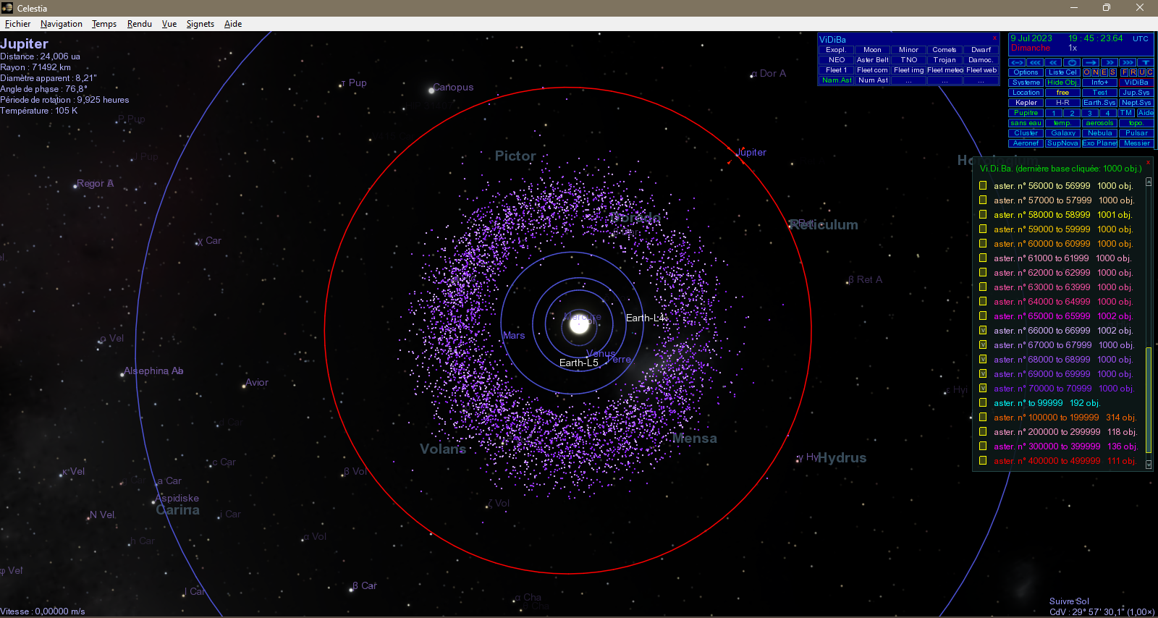Click Pupitre preset button 1
The height and width of the screenshot is (618, 1158).
(x=1054, y=113)
